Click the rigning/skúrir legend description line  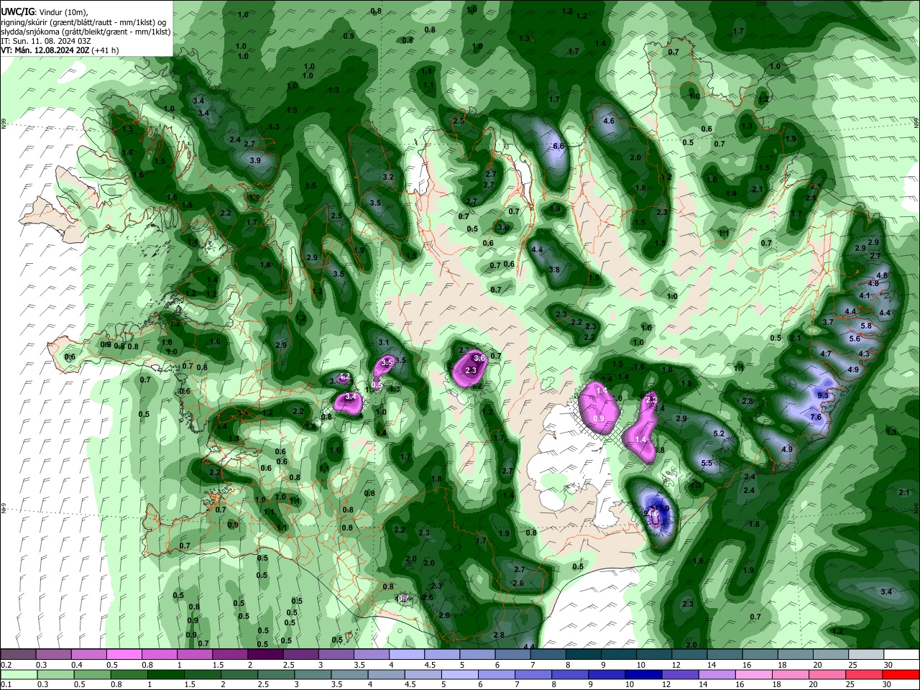point(85,22)
